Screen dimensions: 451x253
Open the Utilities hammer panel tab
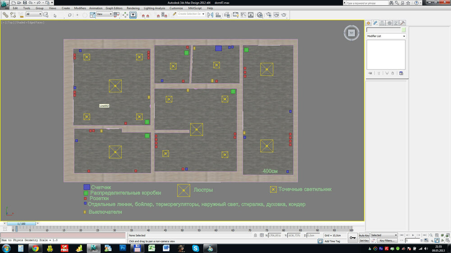coord(402,23)
